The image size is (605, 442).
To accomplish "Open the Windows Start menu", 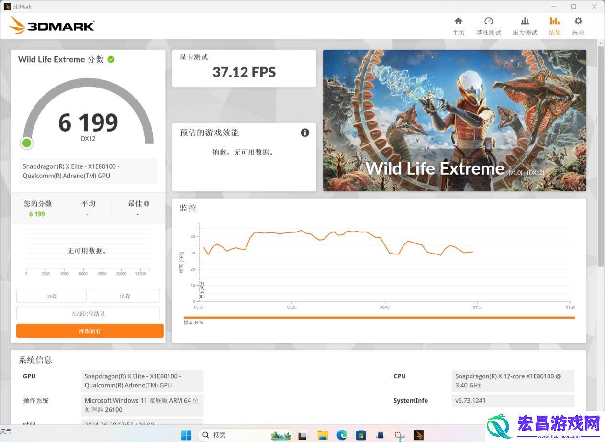I will (x=186, y=435).
